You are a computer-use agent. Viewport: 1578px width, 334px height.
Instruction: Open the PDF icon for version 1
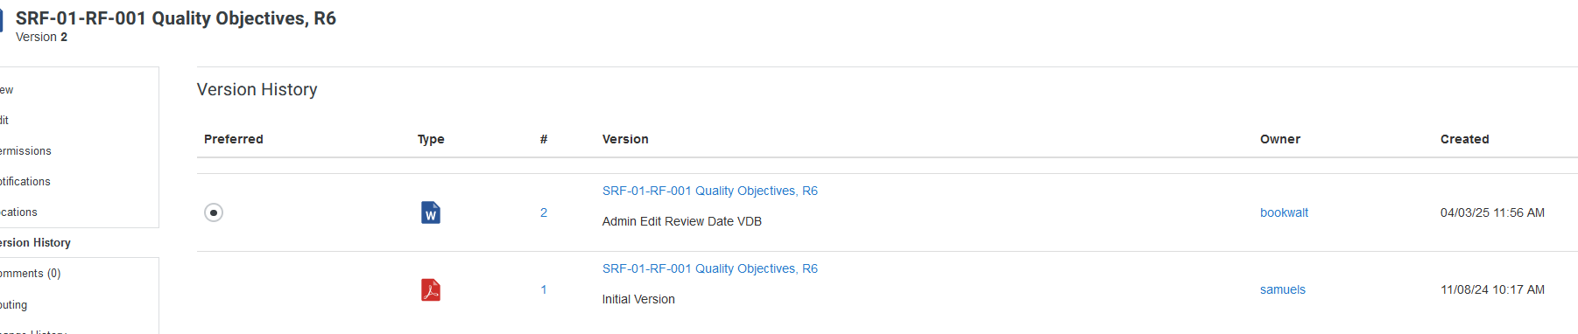click(431, 289)
